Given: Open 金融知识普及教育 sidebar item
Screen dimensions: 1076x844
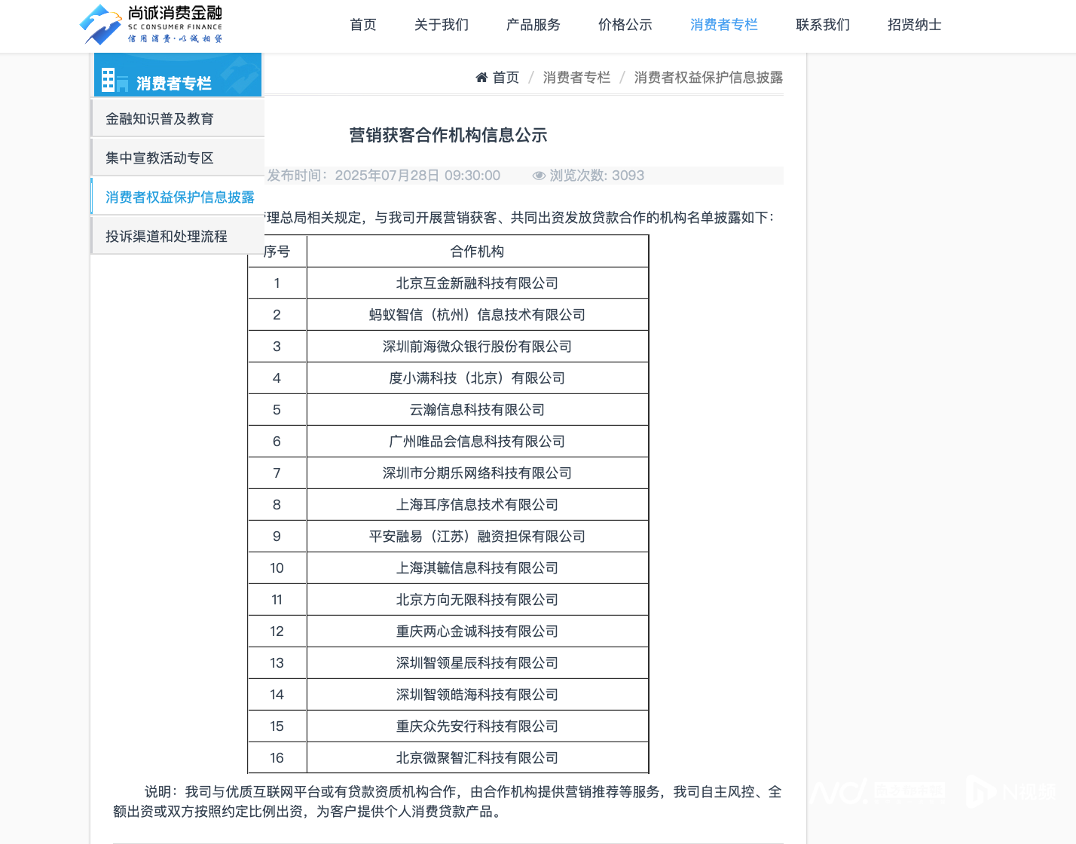Looking at the screenshot, I should click(178, 118).
